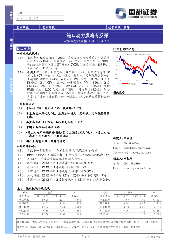Click the '联系人:周红军' label
Image resolution: width=172 pixels, height=243 pixels.
(x=123, y=158)
